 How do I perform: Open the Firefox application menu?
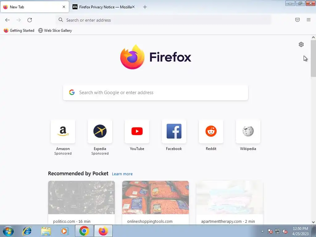[x=309, y=20]
